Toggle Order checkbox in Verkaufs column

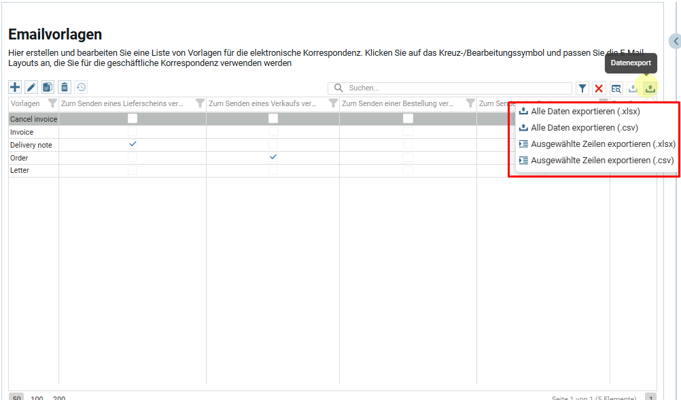(273, 157)
